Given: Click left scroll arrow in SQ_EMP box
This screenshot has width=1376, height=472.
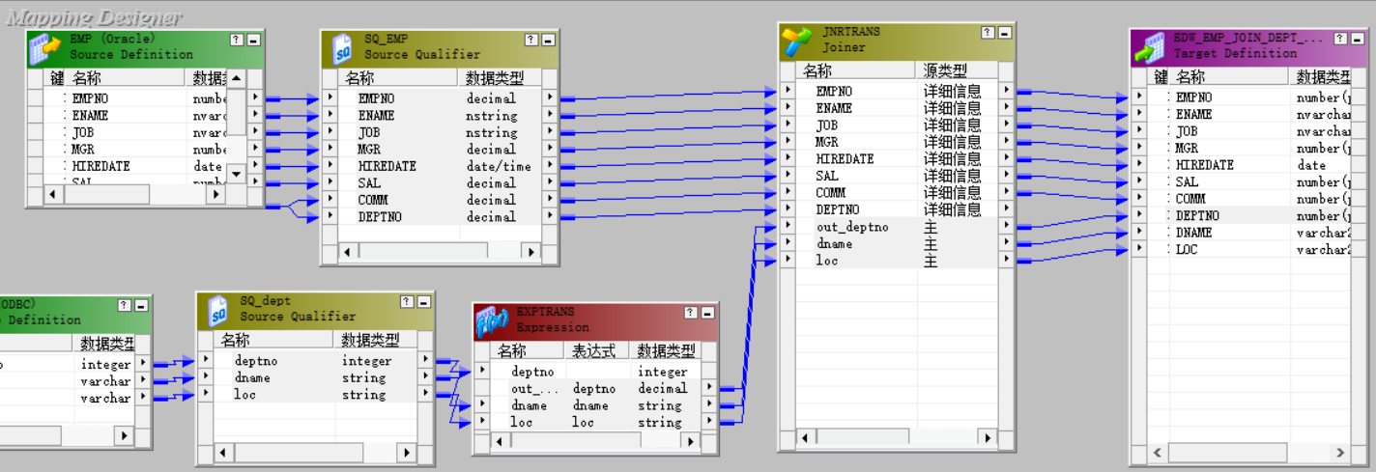Looking at the screenshot, I should [348, 252].
